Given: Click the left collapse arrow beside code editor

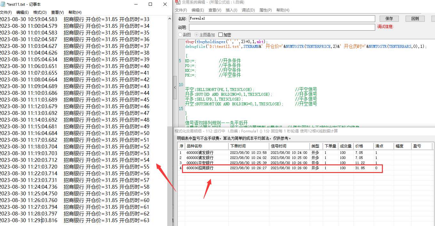Looking at the screenshot, I should tap(175, 87).
